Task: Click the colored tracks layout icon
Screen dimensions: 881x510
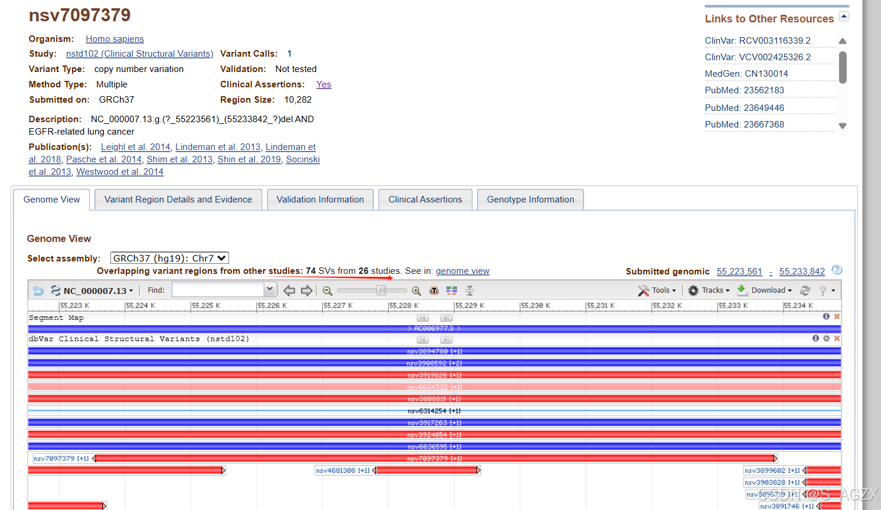Action: (452, 290)
